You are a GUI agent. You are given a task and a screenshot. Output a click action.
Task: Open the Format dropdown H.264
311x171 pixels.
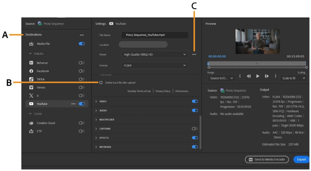pyautogui.click(x=155, y=65)
